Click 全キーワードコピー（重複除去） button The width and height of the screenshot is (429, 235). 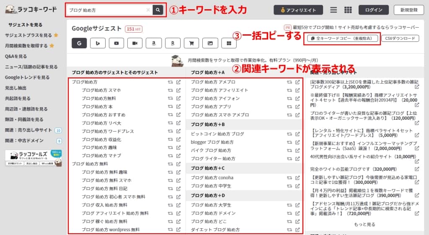coord(342,39)
